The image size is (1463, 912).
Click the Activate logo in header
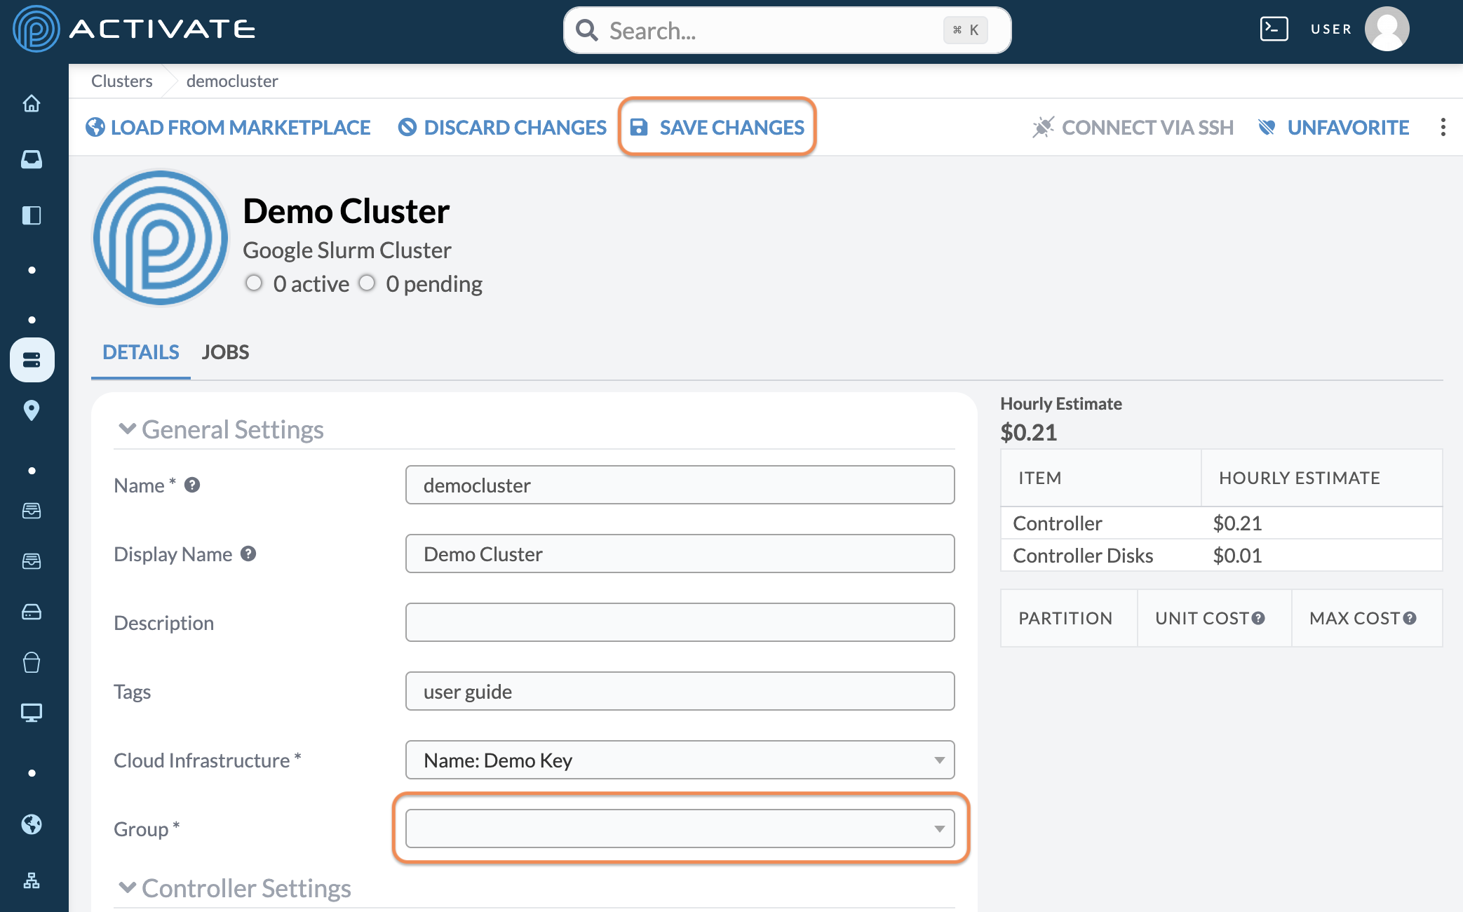point(134,29)
